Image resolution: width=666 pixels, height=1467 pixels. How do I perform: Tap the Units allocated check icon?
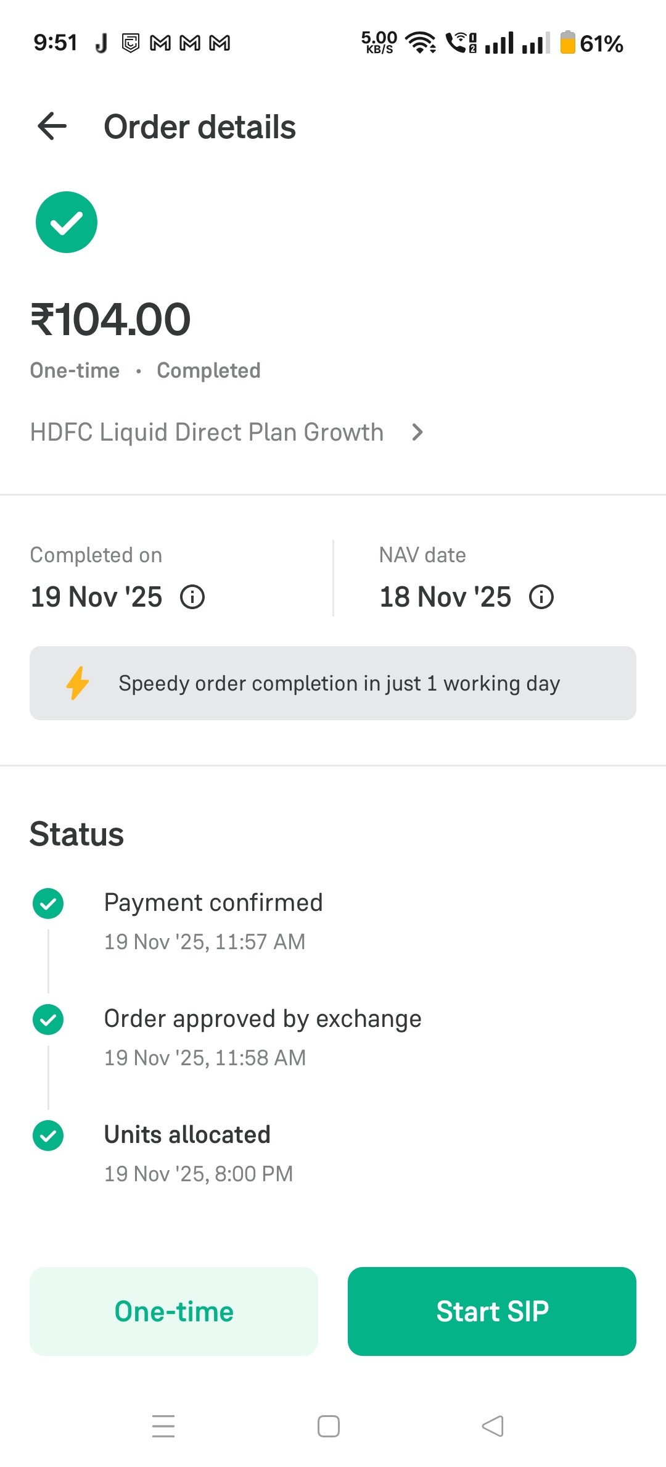[48, 1136]
